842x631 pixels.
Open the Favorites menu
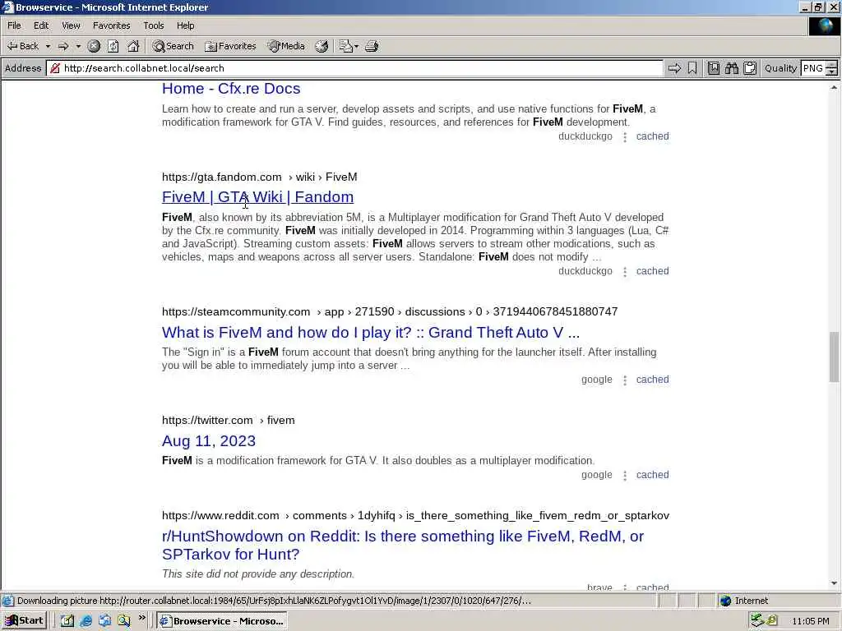coord(111,25)
